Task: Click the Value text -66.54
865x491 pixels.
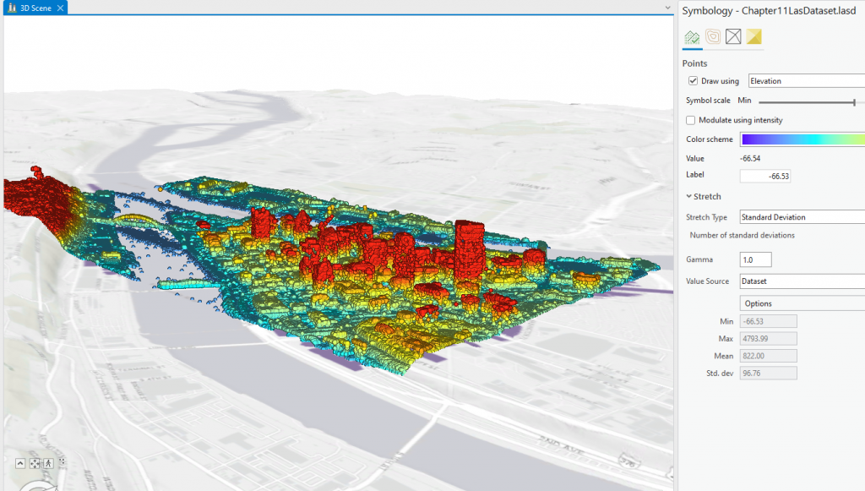Action: 751,158
